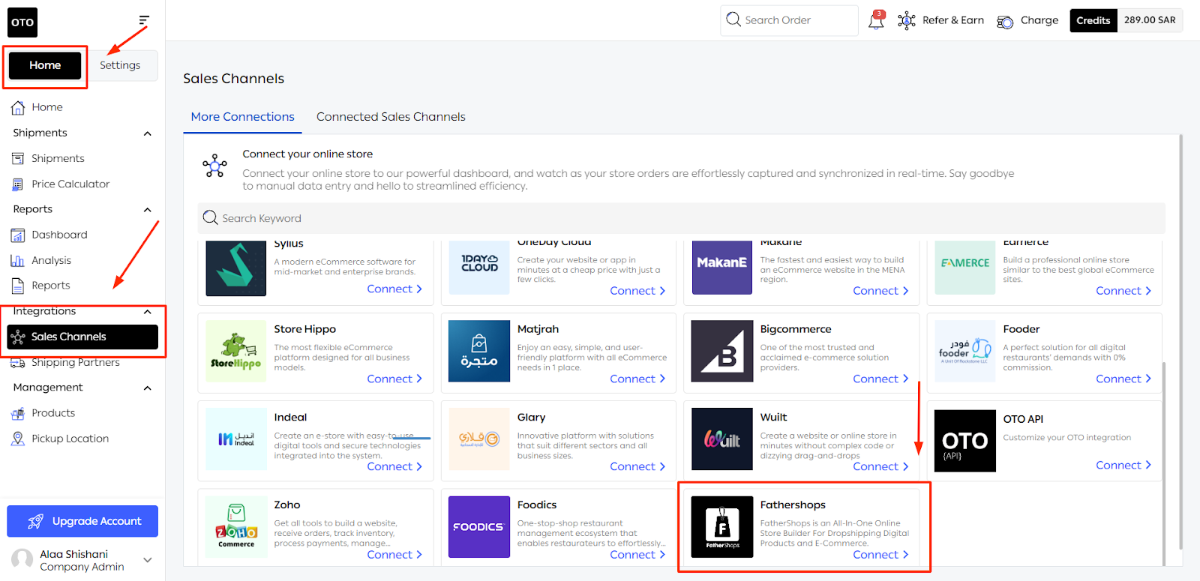This screenshot has height=581, width=1200.
Task: Click the Matjrah blue bag logo
Action: point(479,351)
